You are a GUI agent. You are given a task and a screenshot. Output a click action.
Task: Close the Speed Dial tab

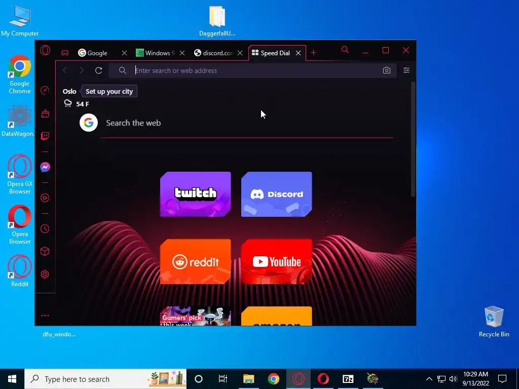coord(298,53)
